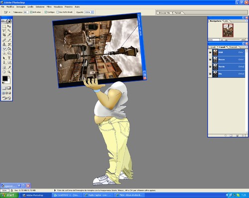Open the Canali panel options menu arrow
249x198 pixels.
(246, 47)
